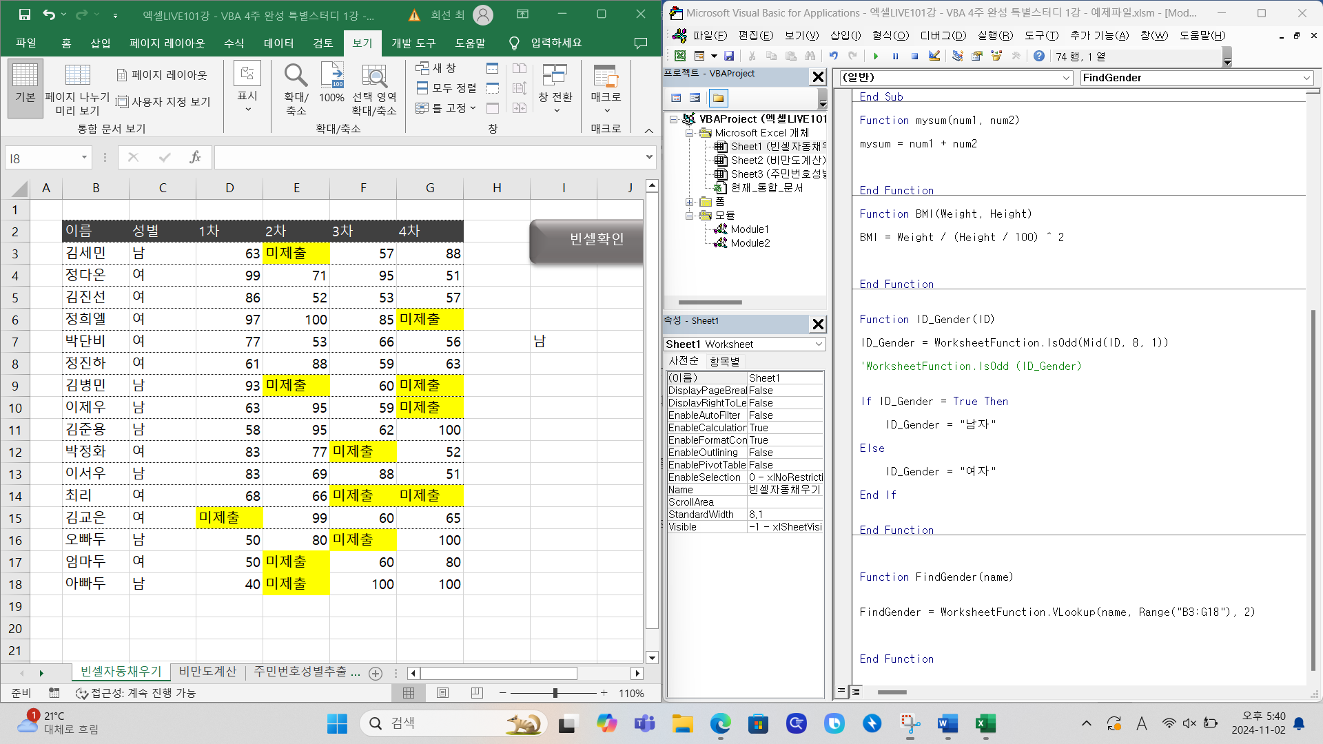This screenshot has height=744, width=1323.
Task: Open the Sheet1 Worksheet properties combo box
Action: click(819, 344)
